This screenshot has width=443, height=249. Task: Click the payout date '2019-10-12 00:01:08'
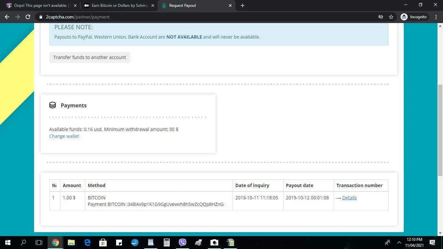pos(307,198)
